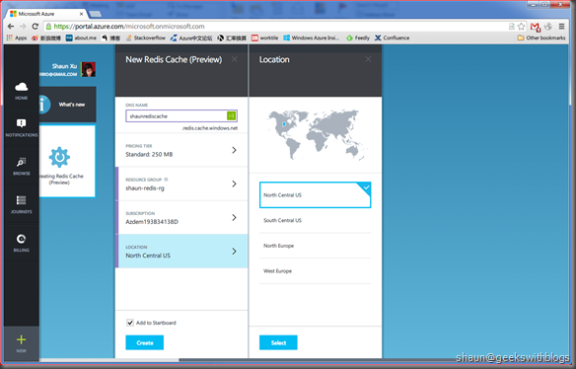576x369 pixels.
Task: Reload the page with refresh icon
Action: click(35, 27)
